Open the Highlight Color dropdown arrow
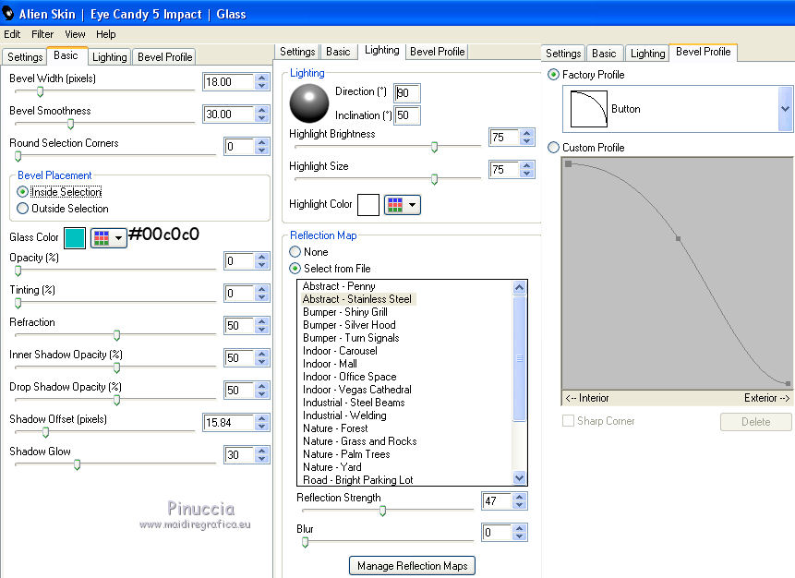The height and width of the screenshot is (578, 795). pyautogui.click(x=413, y=205)
